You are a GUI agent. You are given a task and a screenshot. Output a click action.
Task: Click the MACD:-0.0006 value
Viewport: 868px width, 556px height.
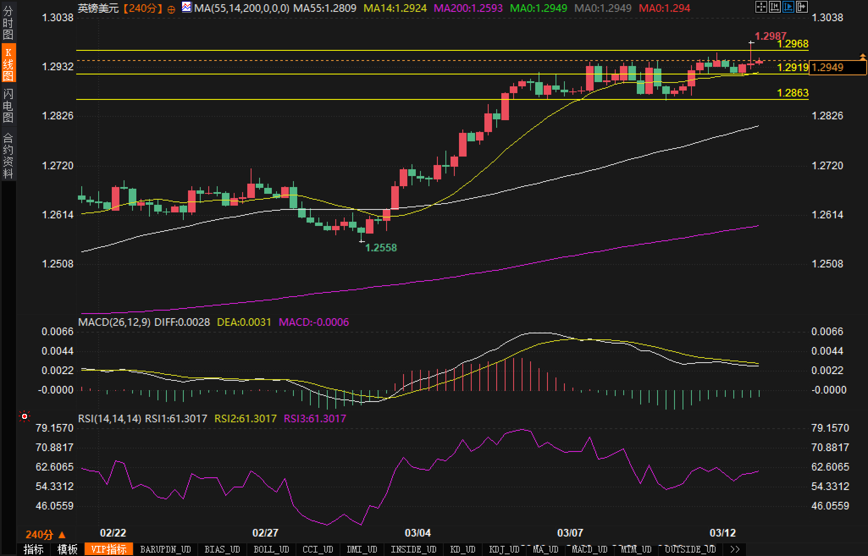[x=314, y=322]
